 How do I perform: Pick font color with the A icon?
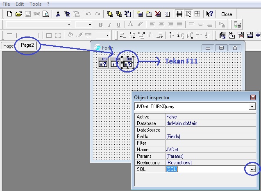tap(130, 25)
